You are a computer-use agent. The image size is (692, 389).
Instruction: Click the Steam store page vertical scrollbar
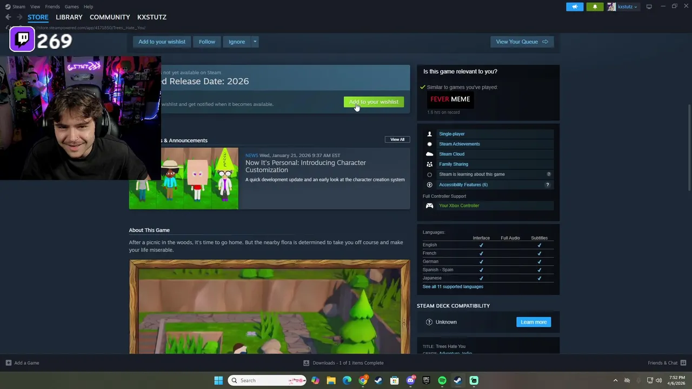click(x=689, y=146)
